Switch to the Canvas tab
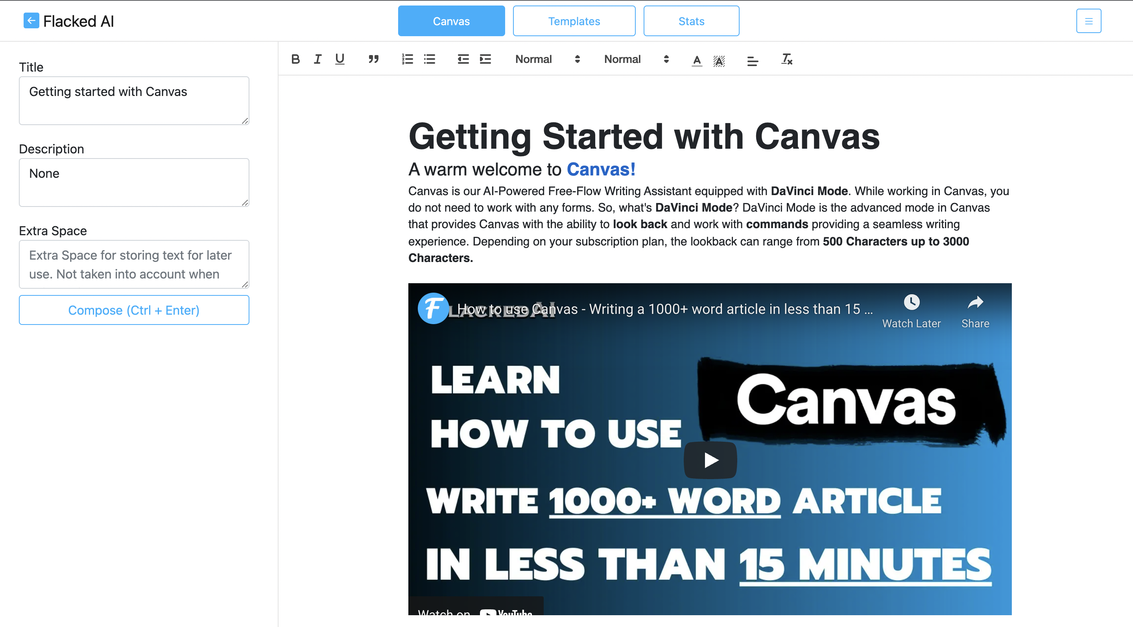This screenshot has width=1133, height=627. tap(451, 21)
